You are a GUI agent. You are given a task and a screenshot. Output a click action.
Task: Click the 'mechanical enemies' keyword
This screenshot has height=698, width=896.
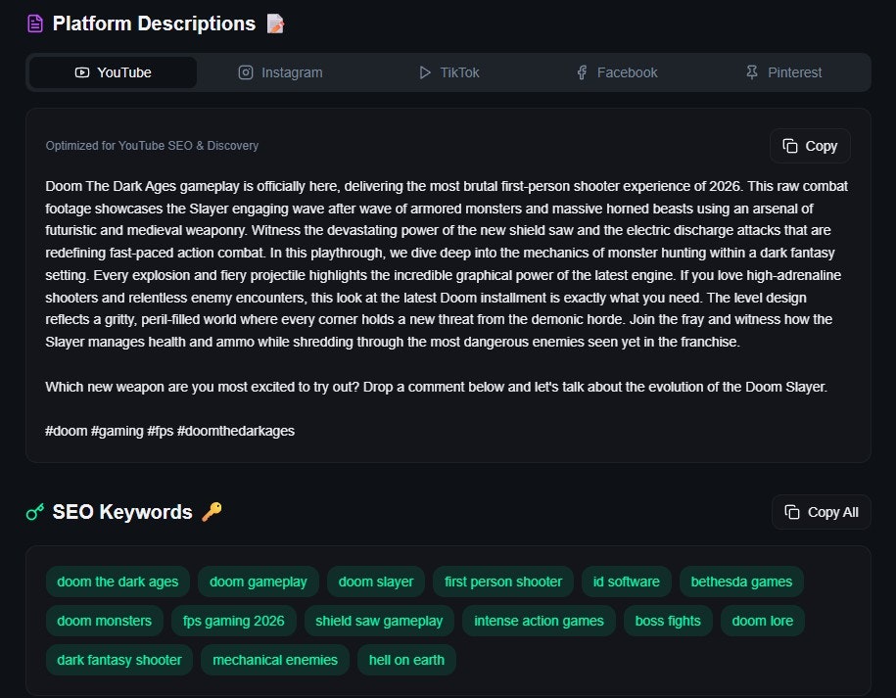(275, 660)
